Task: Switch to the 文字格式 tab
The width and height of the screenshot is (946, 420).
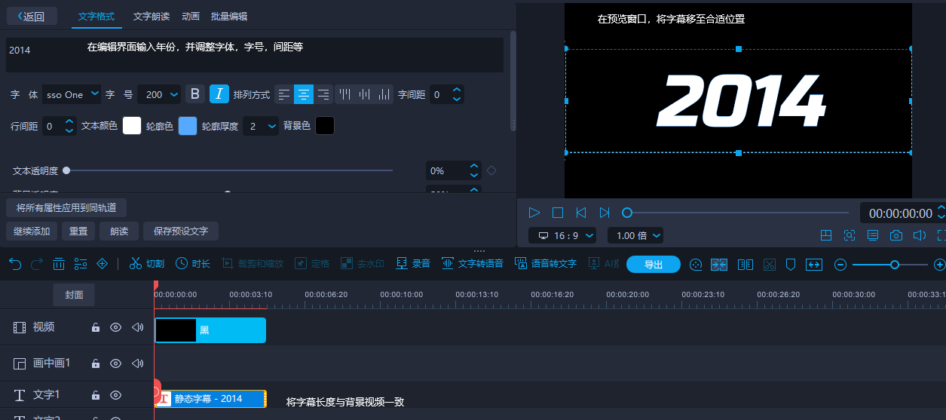Action: (x=96, y=16)
